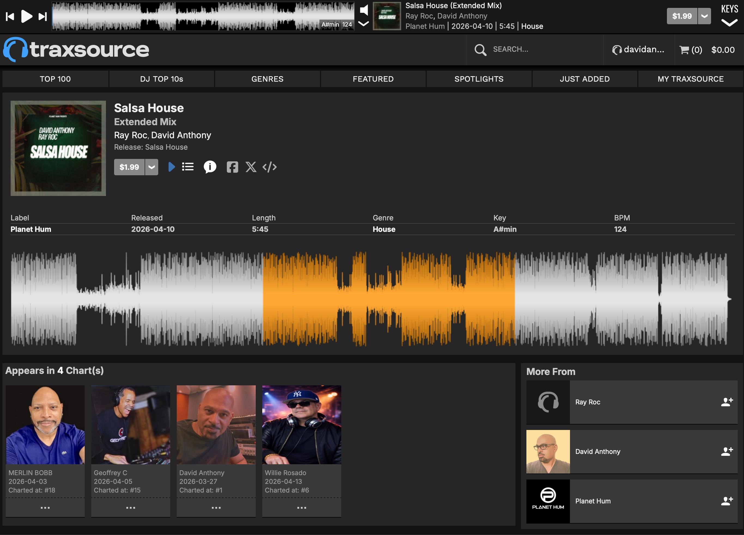
Task: Expand more options for MERLIN BOBB chart
Action: tap(45, 508)
